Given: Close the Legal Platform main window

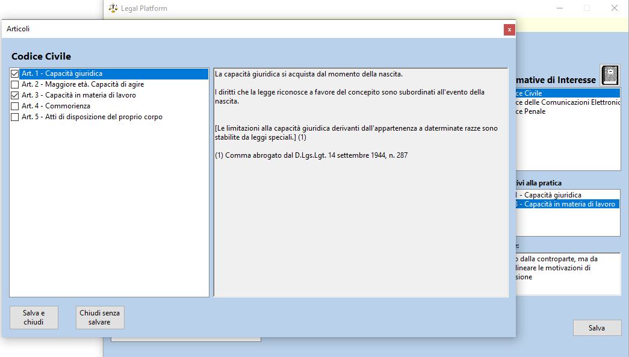Looking at the screenshot, I should coord(614,8).
